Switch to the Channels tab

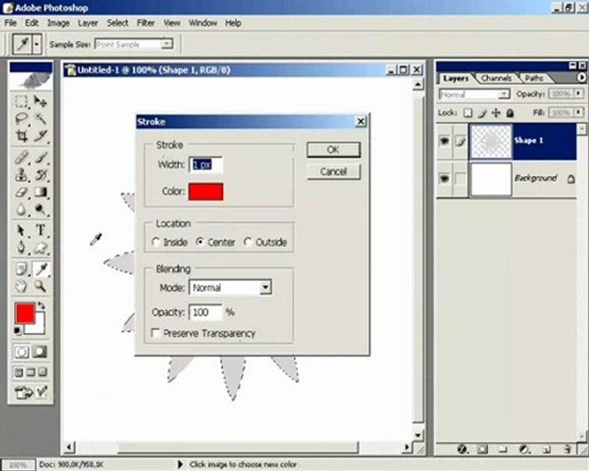(496, 78)
